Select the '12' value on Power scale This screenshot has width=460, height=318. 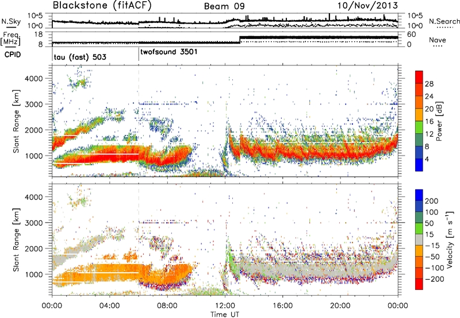[429, 134]
